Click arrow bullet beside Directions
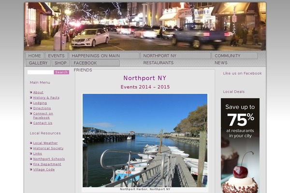Viewport: 290px width, 193px height. (31, 108)
